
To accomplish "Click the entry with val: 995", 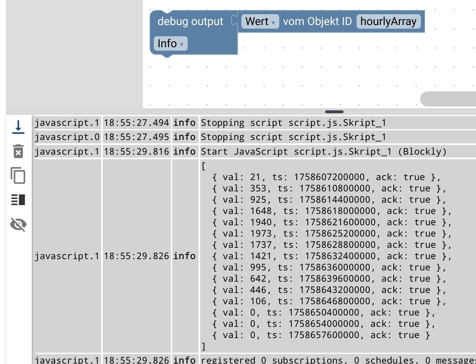I will point(329,267).
